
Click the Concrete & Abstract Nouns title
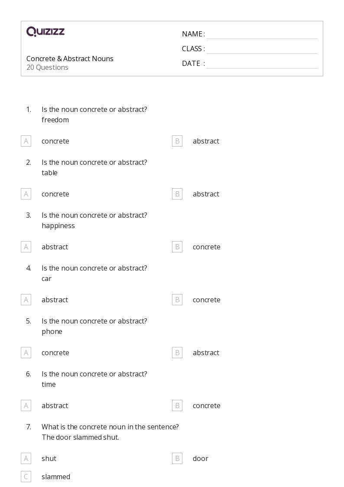(70, 59)
